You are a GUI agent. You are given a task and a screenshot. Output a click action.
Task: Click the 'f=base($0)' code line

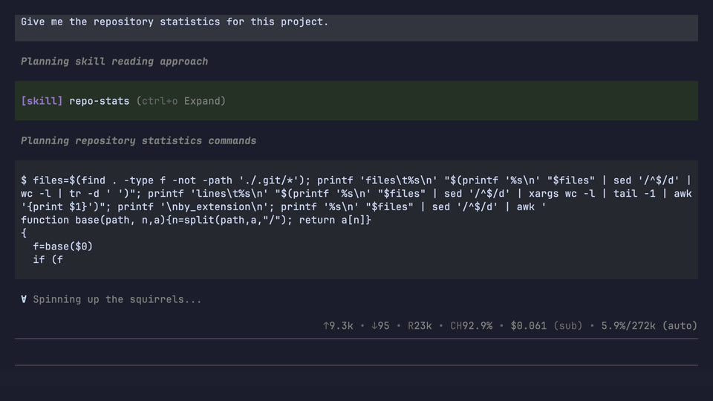(62, 247)
